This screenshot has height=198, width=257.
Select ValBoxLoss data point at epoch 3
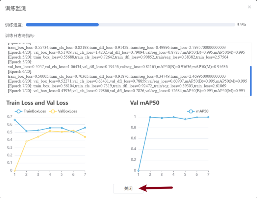38,136
